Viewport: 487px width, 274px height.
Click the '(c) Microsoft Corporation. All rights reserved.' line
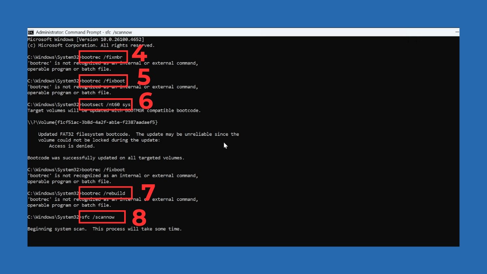click(x=91, y=45)
